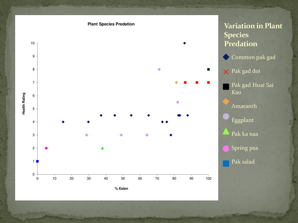Click the orange Amaranth diamond in the legend

pyautogui.click(x=226, y=102)
